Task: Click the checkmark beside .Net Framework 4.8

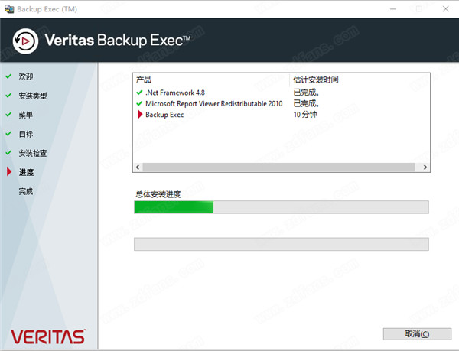Action: tap(139, 93)
